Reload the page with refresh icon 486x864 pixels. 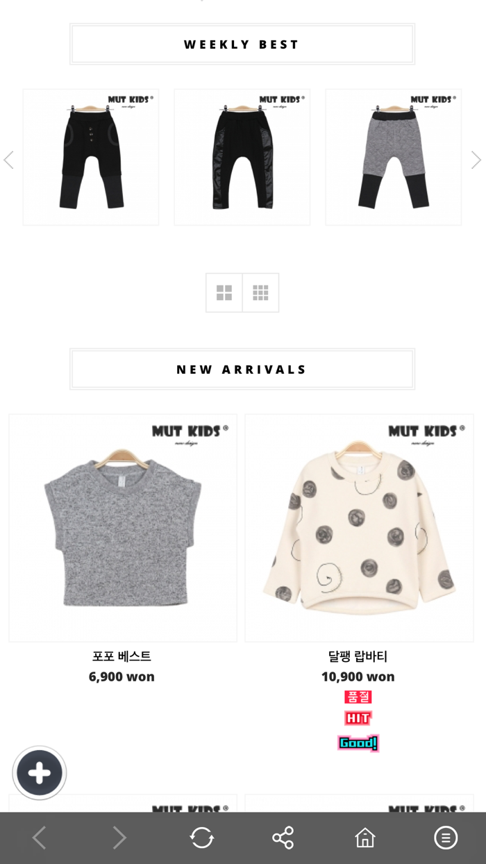[x=202, y=838]
